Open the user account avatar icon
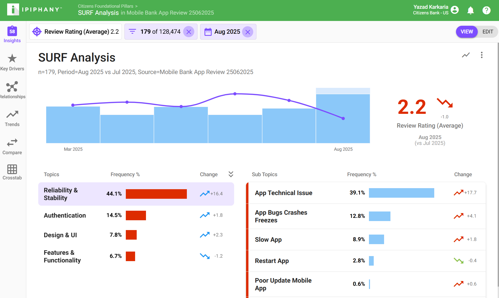 click(x=455, y=10)
